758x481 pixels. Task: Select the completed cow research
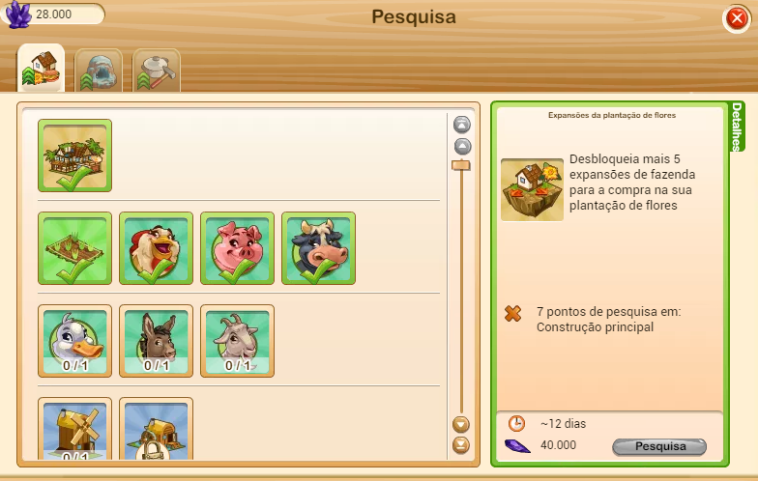click(319, 248)
